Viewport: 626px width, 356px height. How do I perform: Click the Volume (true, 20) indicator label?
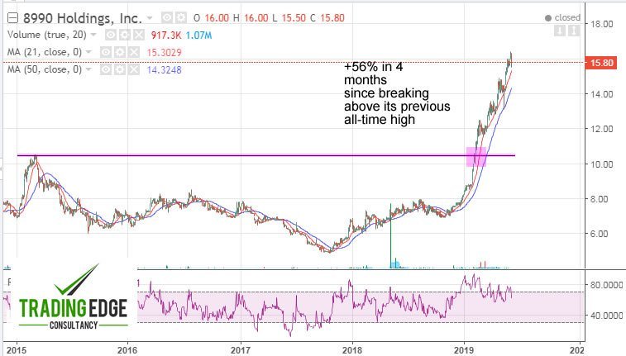(x=46, y=35)
